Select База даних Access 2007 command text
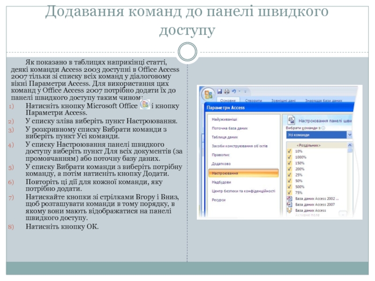The height and width of the screenshot is (281, 375). coord(315,204)
